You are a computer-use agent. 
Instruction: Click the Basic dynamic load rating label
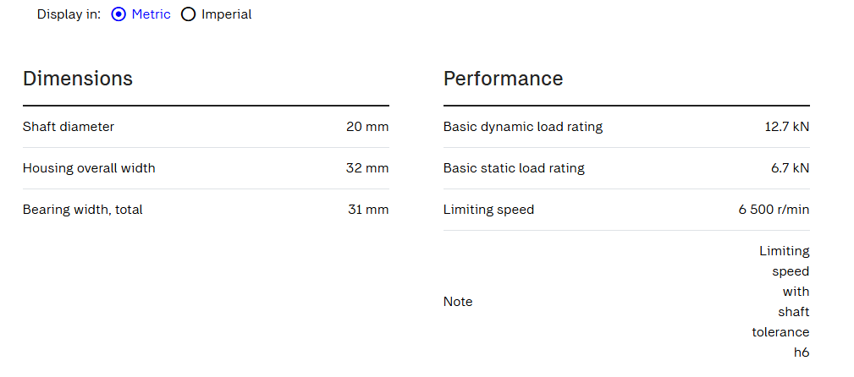point(523,127)
